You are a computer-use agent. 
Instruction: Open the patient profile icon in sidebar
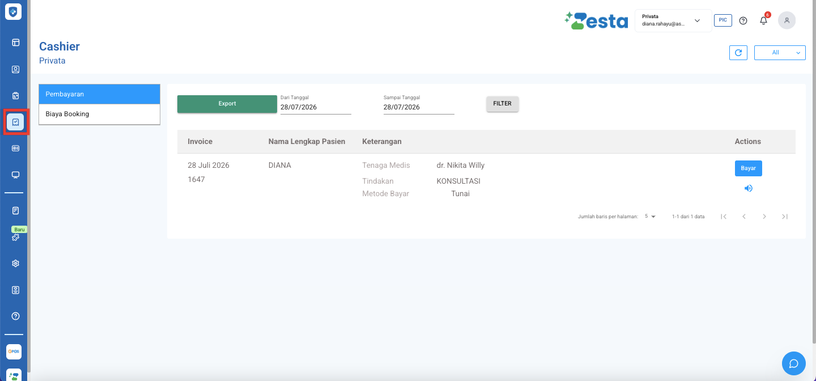(x=16, y=70)
